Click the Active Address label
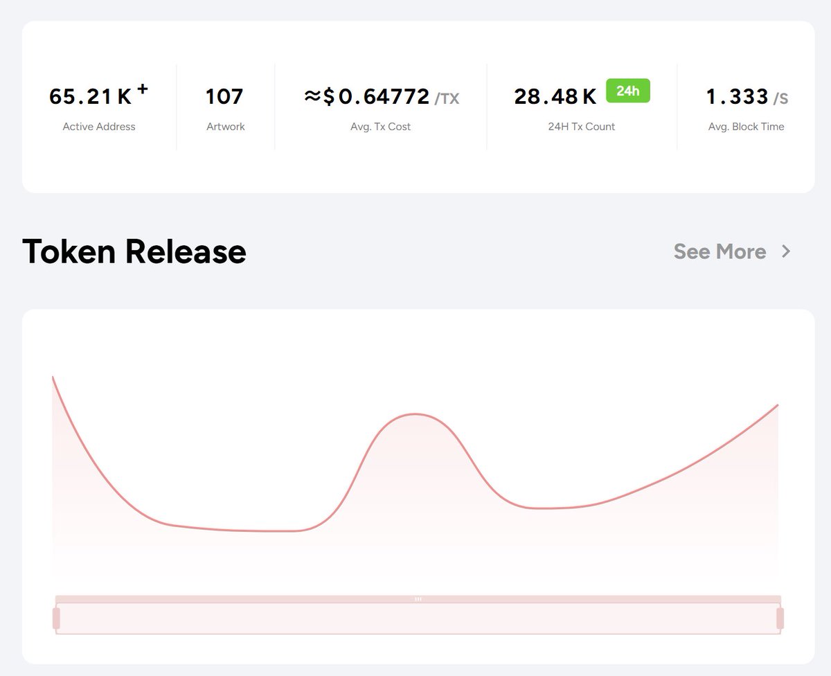The height and width of the screenshot is (676, 831). 99,127
